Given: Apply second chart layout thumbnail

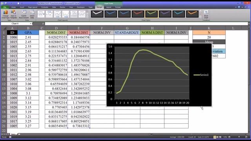Looking at the screenshot, I should click(x=49, y=14).
